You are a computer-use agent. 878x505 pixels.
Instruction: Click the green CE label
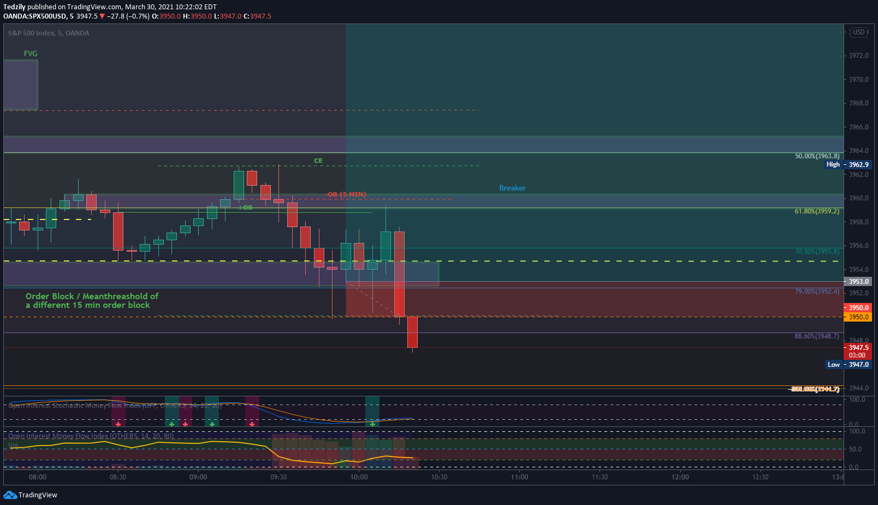click(x=318, y=161)
